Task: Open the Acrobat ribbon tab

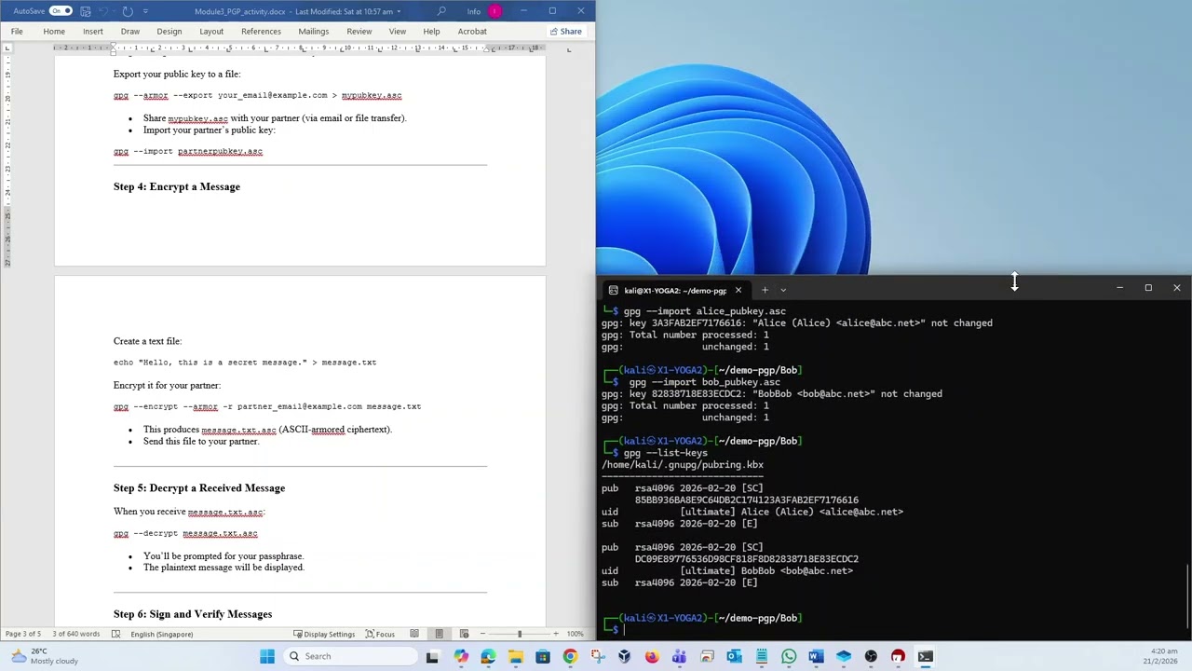Action: pos(472,32)
